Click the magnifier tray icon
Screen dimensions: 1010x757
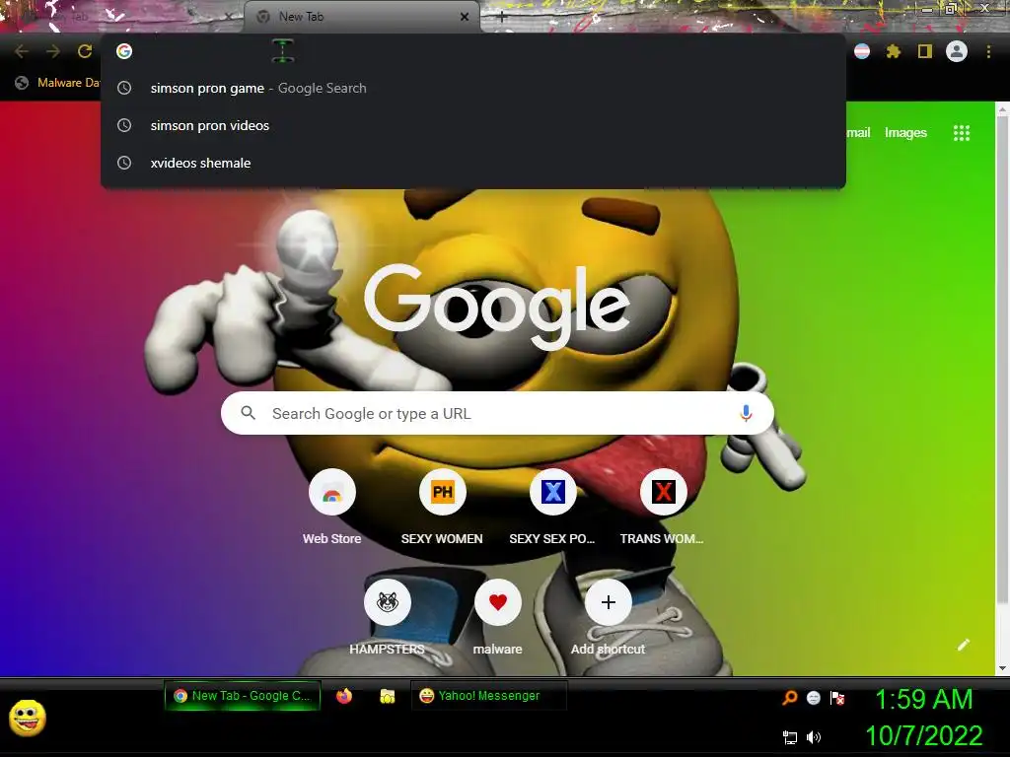pos(790,698)
